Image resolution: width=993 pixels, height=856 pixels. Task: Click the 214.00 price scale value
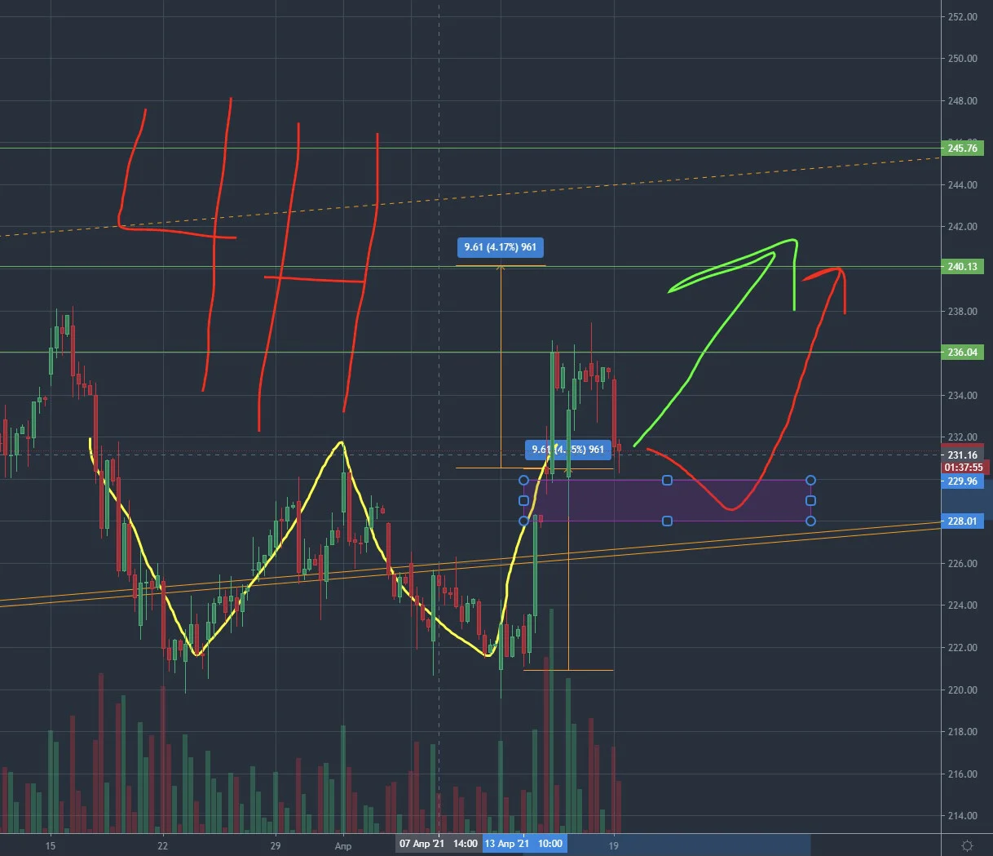pyautogui.click(x=962, y=816)
